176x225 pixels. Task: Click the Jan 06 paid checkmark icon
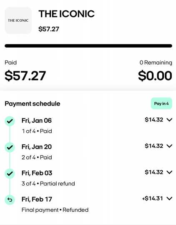[x=10, y=121]
